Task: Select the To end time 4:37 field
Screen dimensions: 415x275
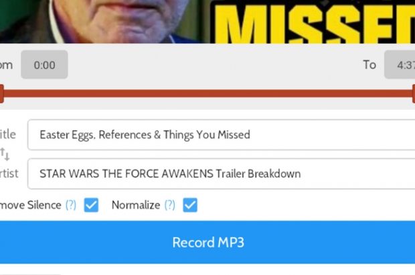Action: click(x=400, y=64)
